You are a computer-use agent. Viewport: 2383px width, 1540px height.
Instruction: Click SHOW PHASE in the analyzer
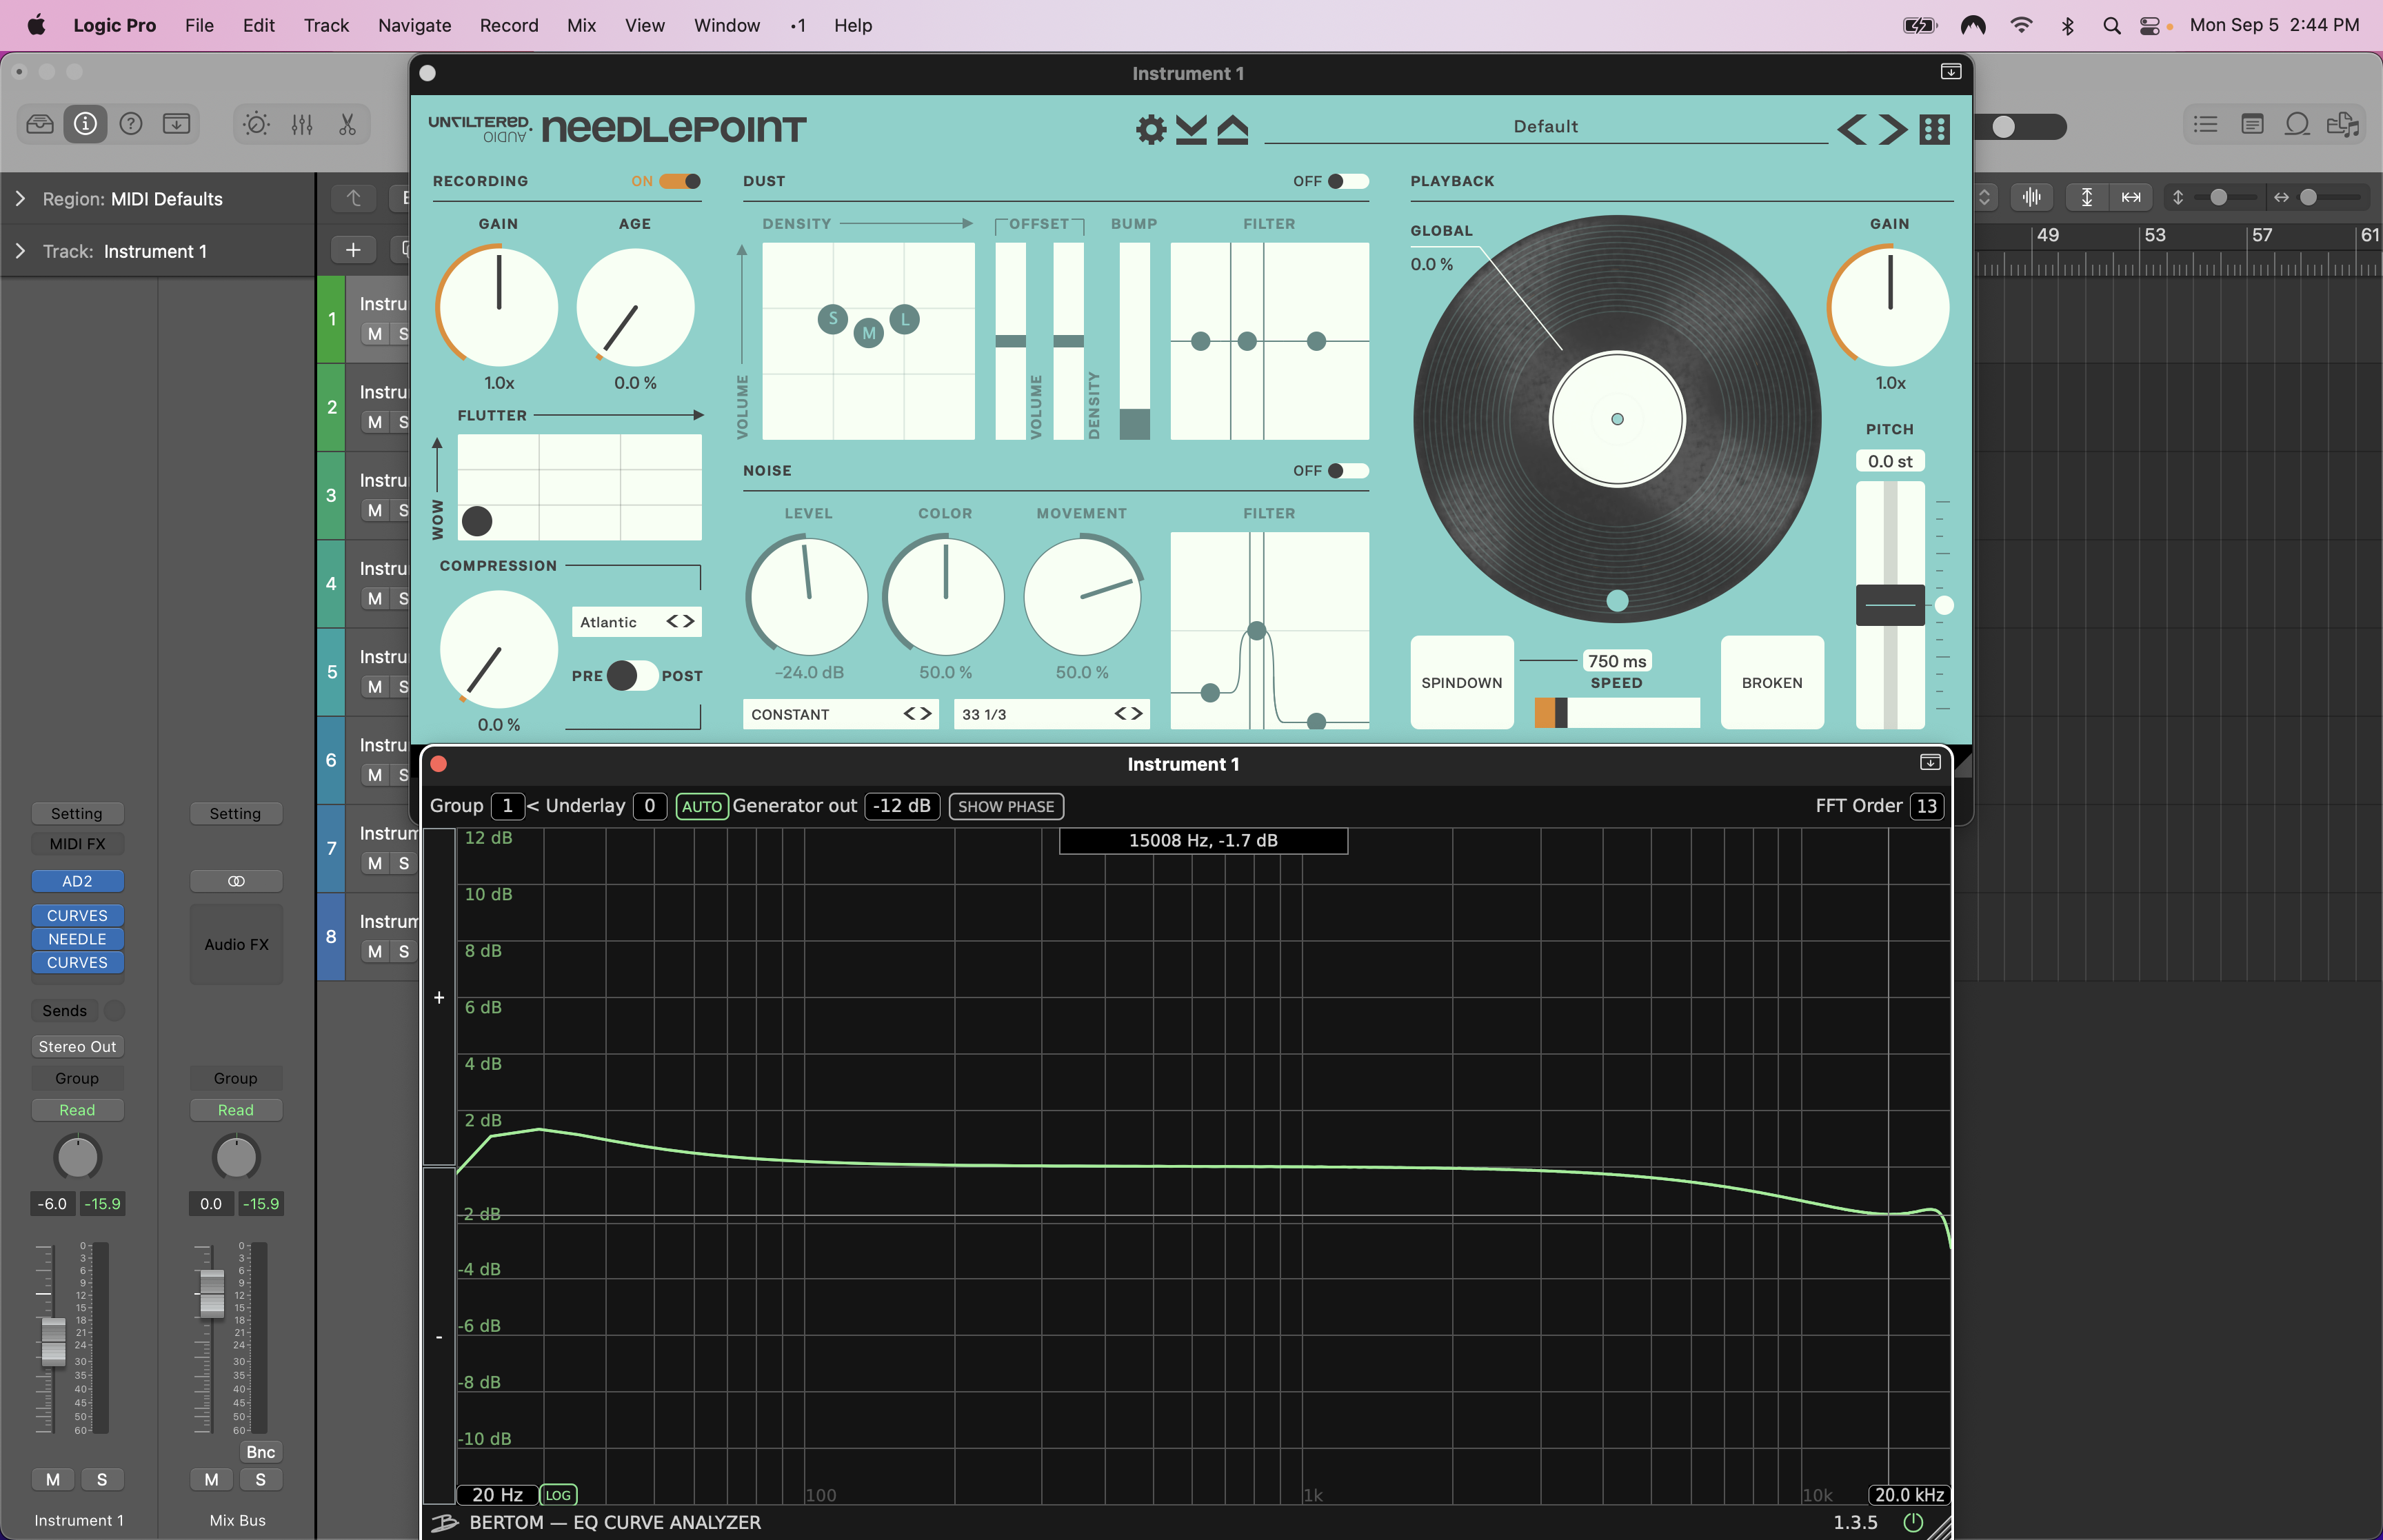coord(1006,807)
